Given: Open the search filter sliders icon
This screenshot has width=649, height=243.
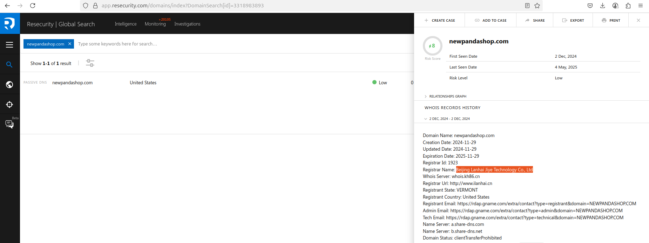Looking at the screenshot, I should coord(90,63).
